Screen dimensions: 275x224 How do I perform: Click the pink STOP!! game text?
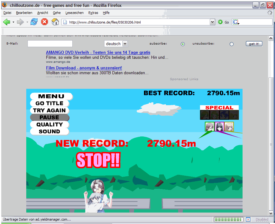point(98,160)
